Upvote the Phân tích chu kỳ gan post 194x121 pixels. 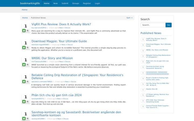pyautogui.click(x=24, y=101)
